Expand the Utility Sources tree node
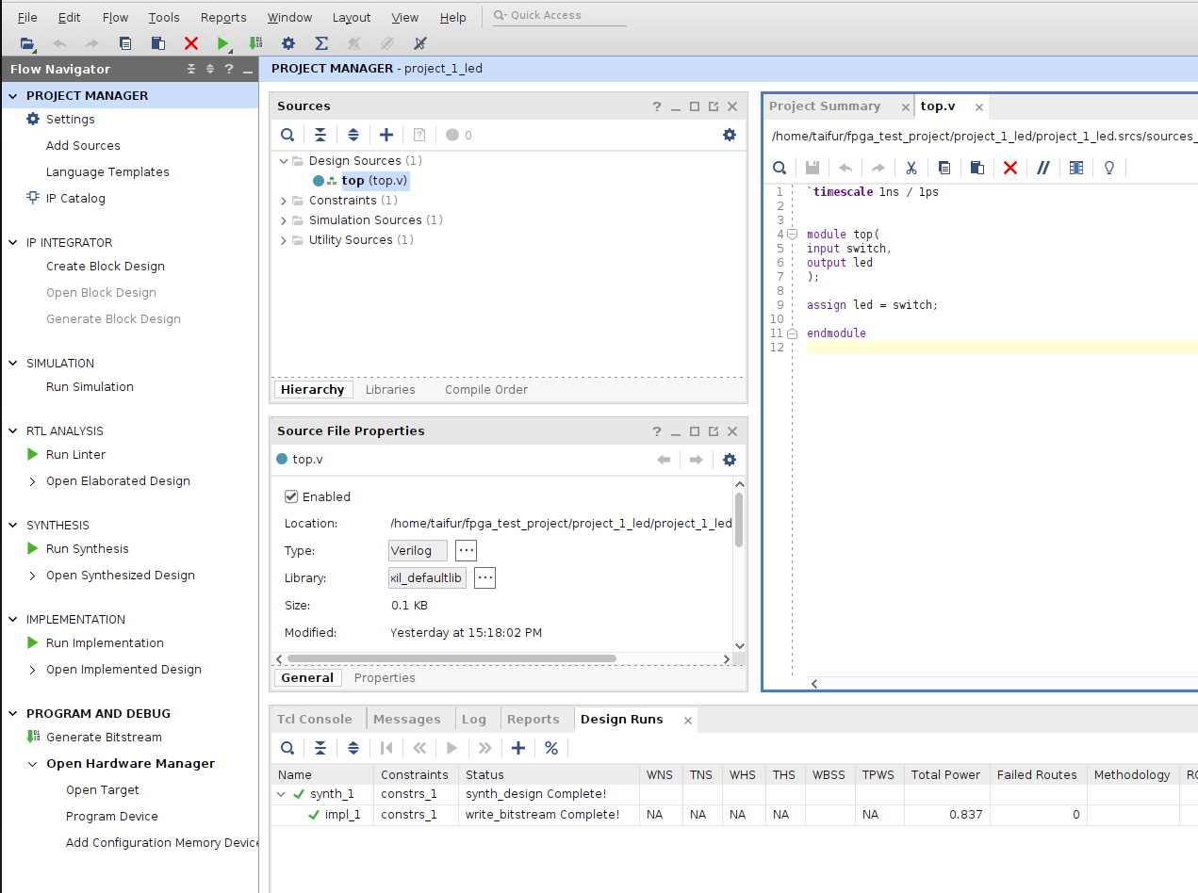 tap(283, 240)
